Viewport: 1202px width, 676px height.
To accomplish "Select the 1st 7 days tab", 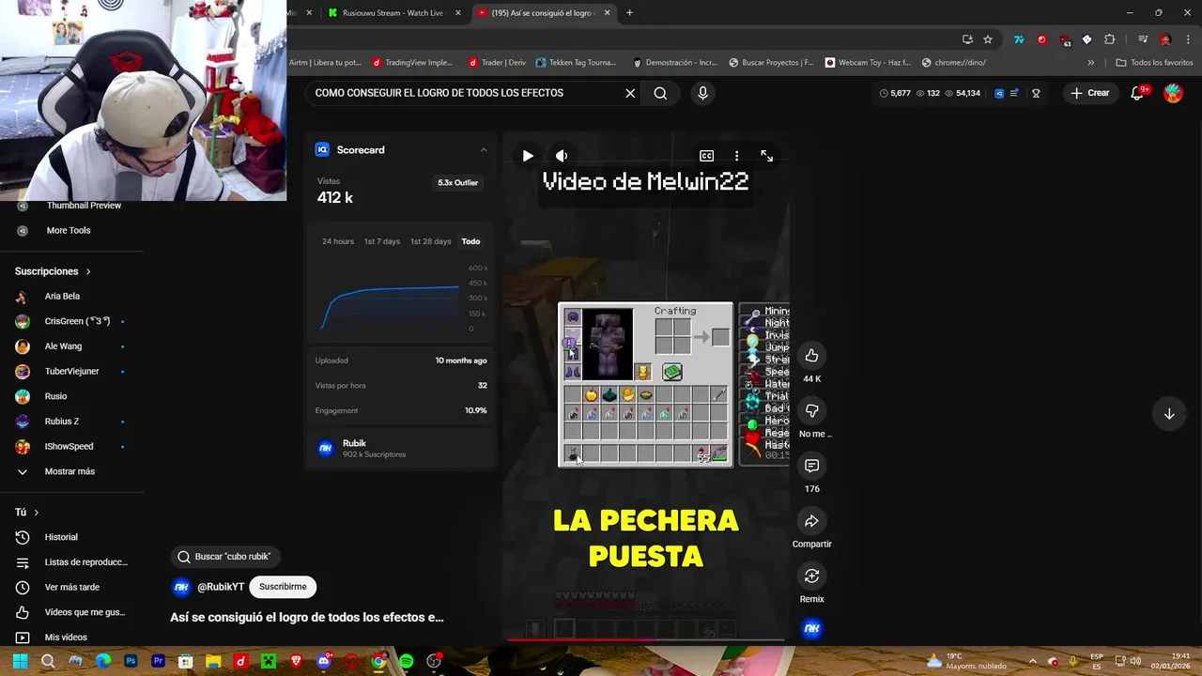I will click(x=382, y=241).
